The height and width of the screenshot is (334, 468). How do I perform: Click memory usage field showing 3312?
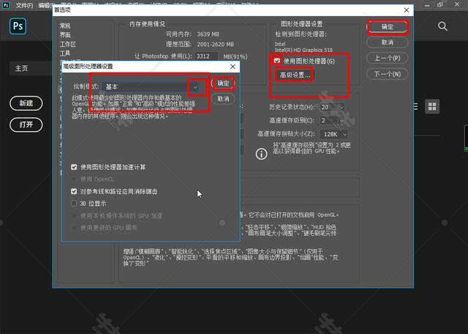206,56
